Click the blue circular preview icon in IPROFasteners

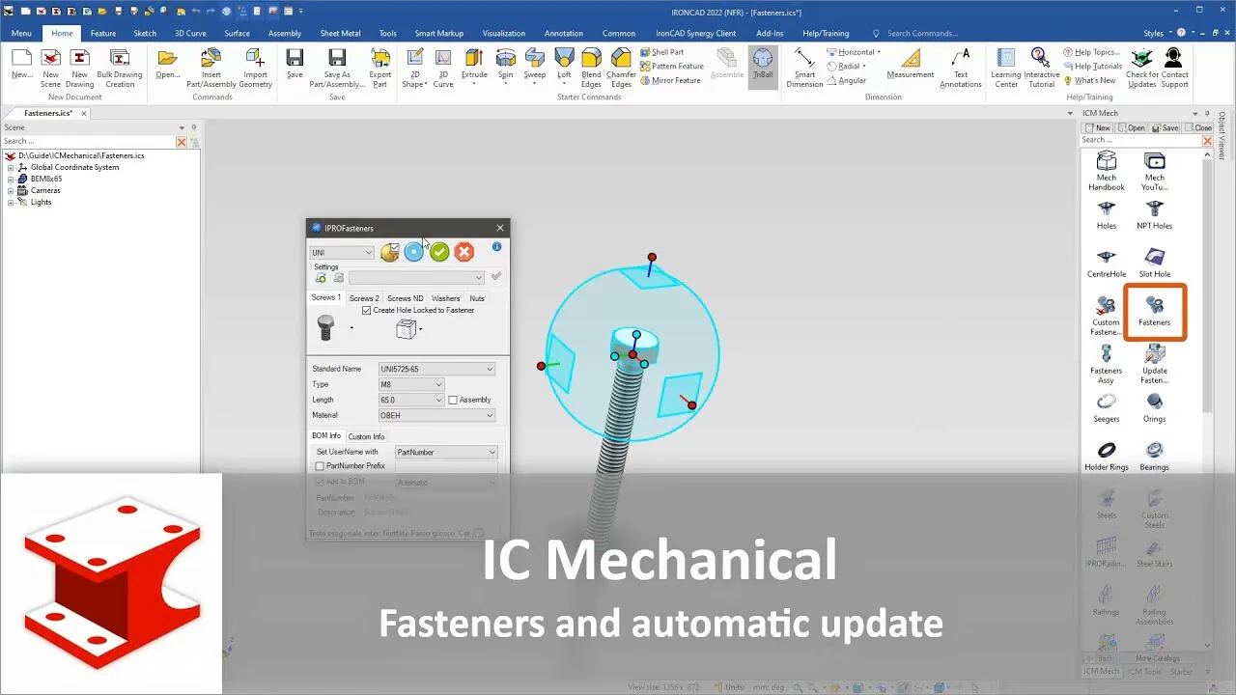click(x=414, y=252)
